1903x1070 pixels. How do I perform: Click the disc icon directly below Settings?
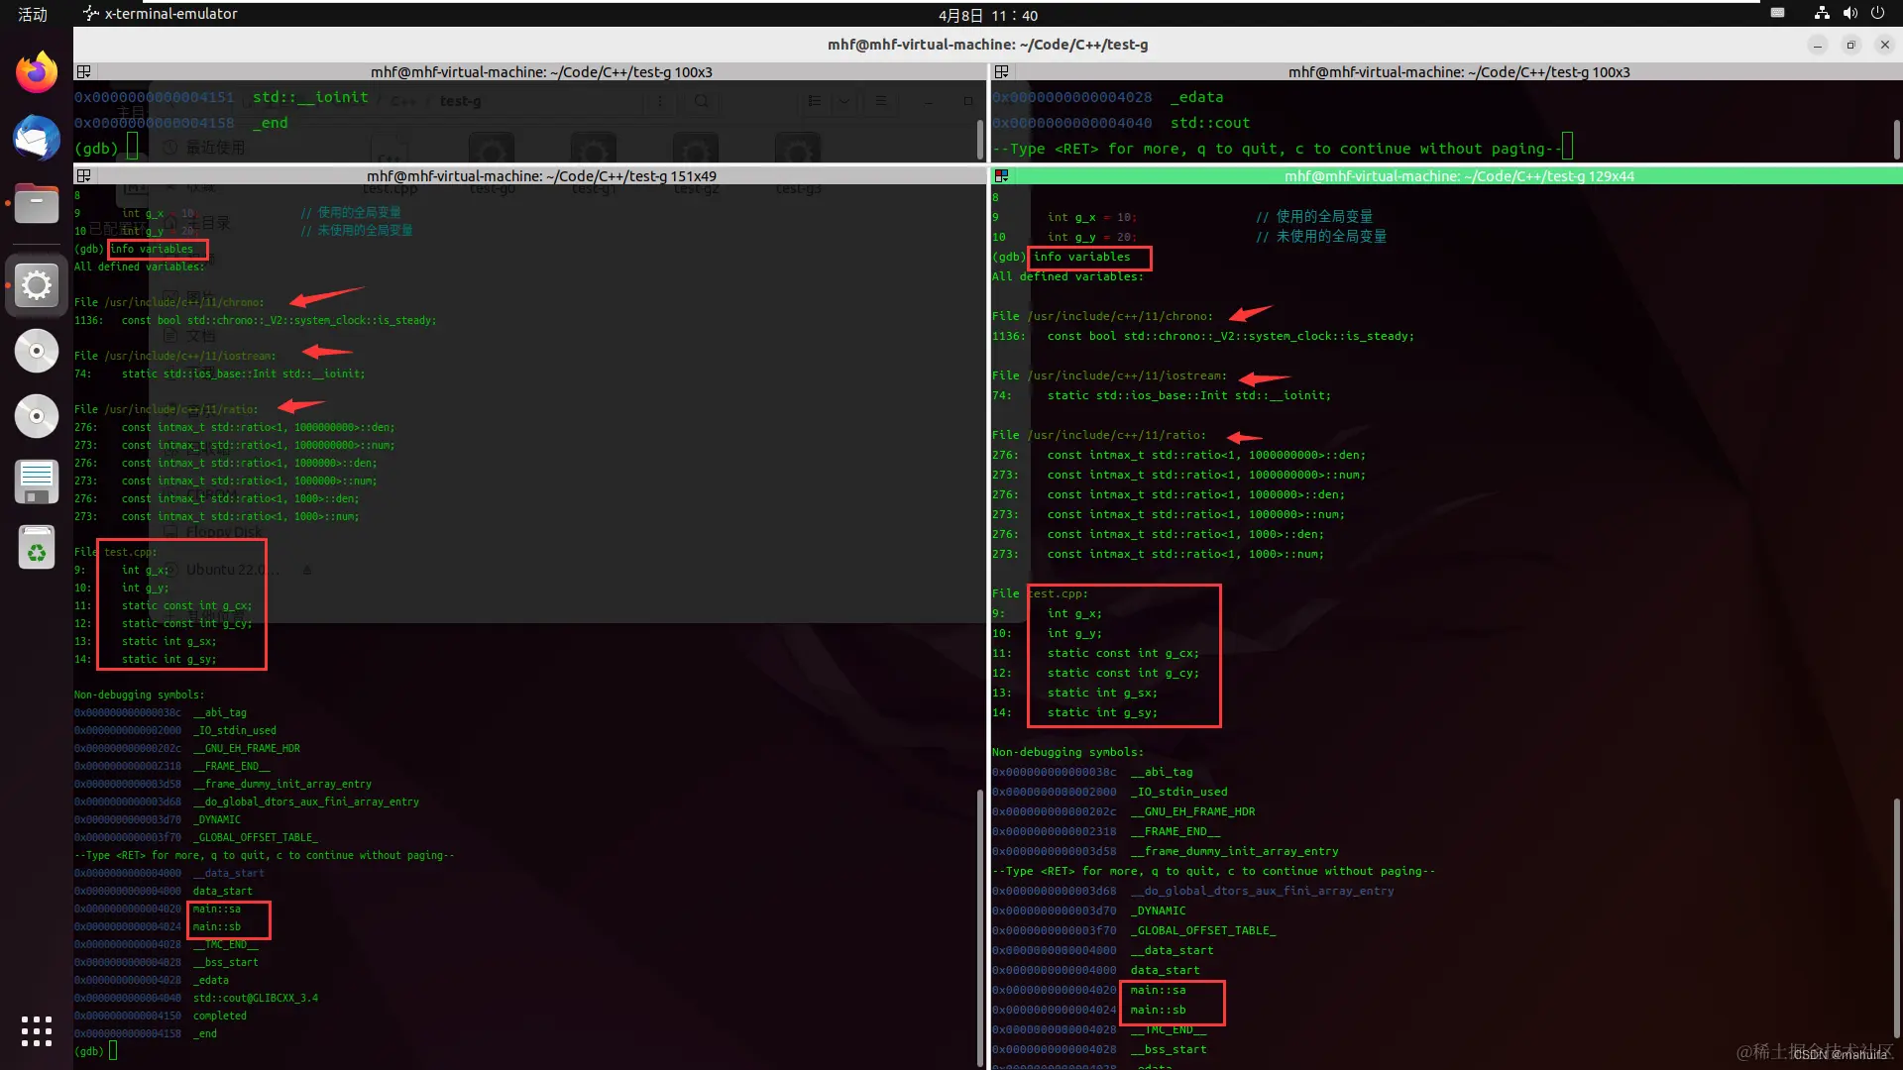(37, 351)
